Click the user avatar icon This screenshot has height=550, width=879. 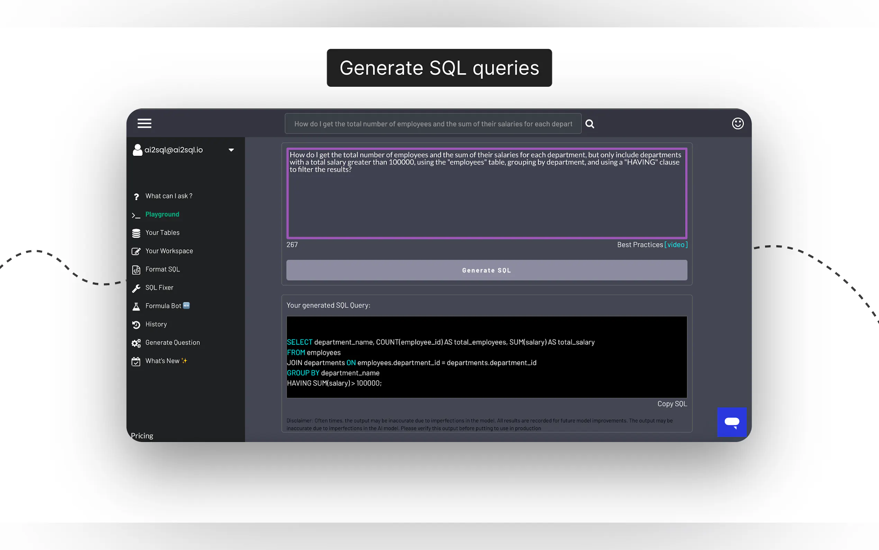point(137,150)
